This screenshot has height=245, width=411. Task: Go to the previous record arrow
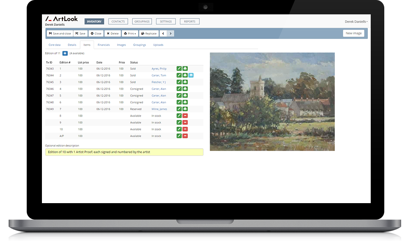163,34
